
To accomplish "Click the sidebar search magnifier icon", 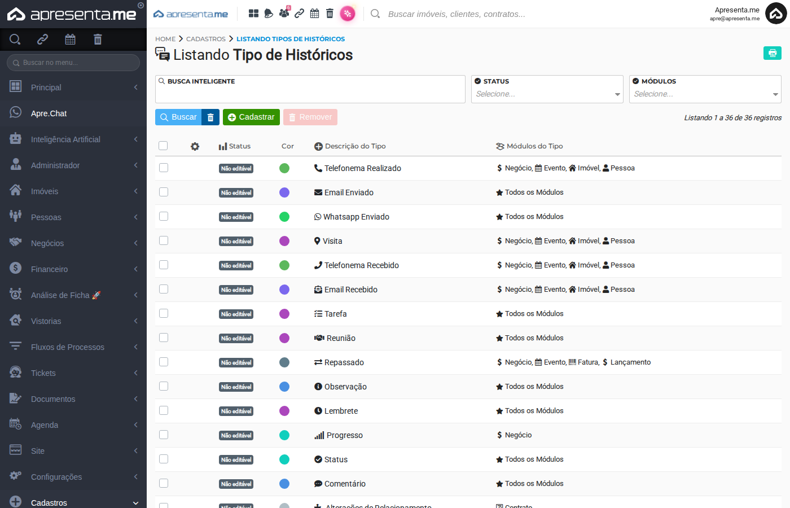I will 15,39.
